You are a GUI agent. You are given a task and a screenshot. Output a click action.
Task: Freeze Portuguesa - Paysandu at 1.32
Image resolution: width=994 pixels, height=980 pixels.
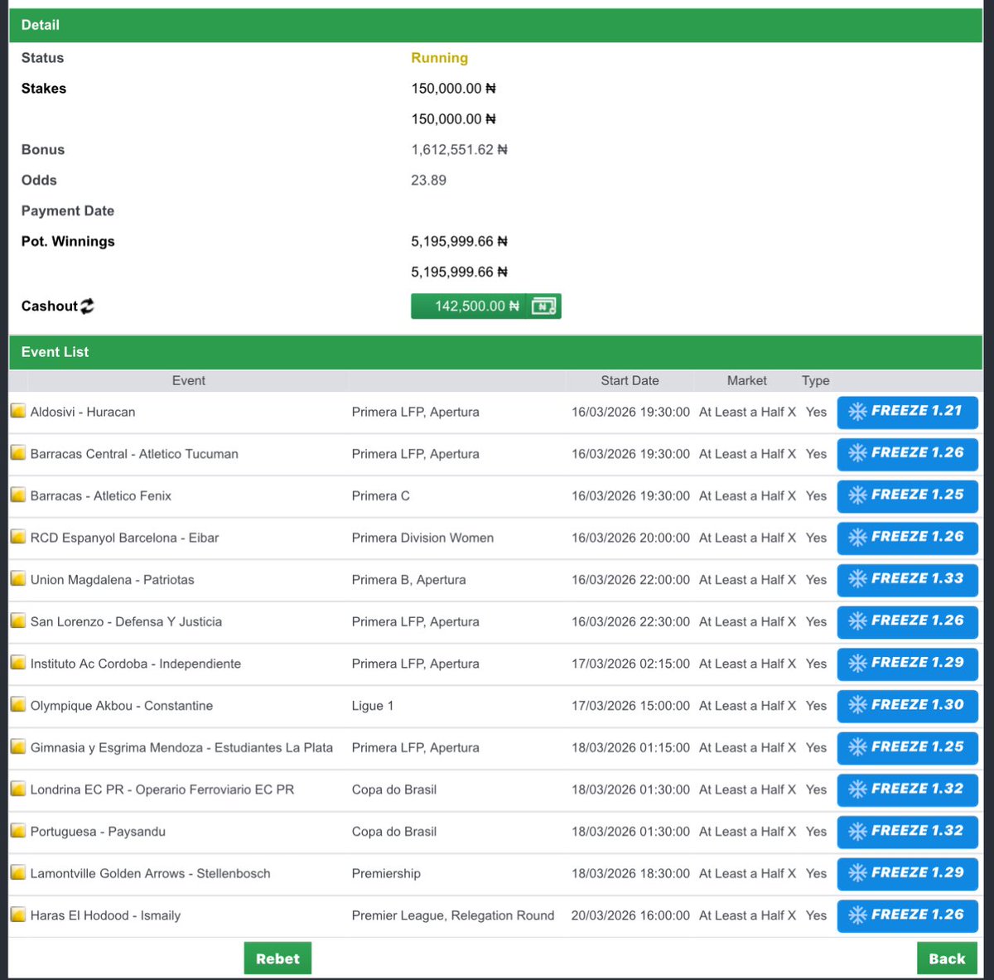click(907, 832)
